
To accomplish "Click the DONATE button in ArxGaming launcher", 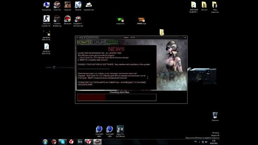I will (x=83, y=42).
